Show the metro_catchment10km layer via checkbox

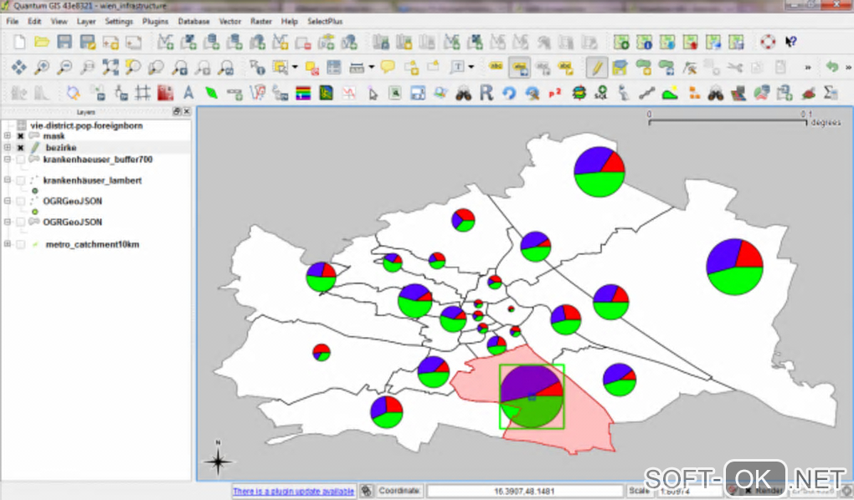pos(20,244)
